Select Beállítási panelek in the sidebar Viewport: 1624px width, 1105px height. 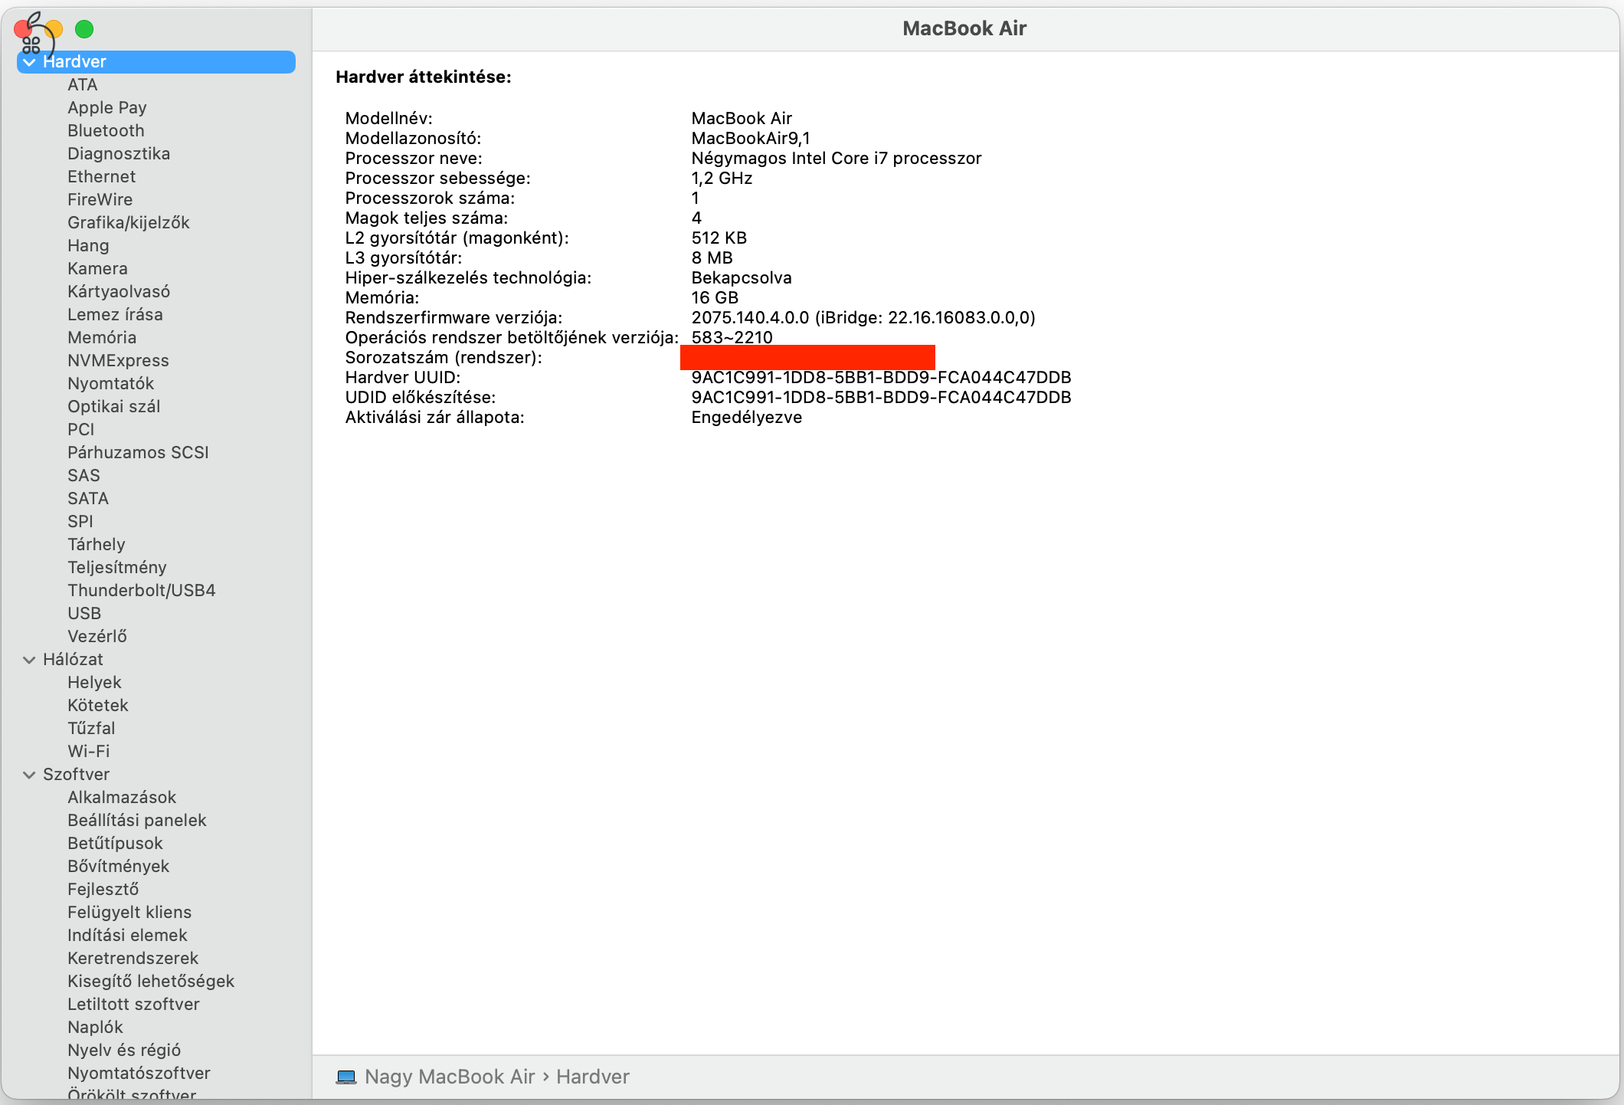pyautogui.click(x=137, y=821)
